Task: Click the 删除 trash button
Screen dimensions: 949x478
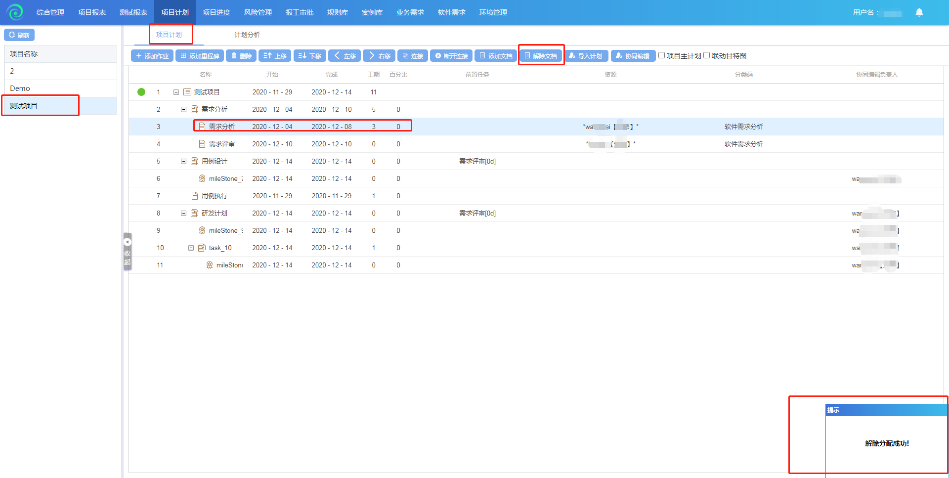Action: pyautogui.click(x=241, y=56)
